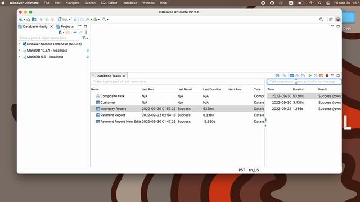Maximize the Database Tasks panel
360x202 pixels.
(x=338, y=76)
